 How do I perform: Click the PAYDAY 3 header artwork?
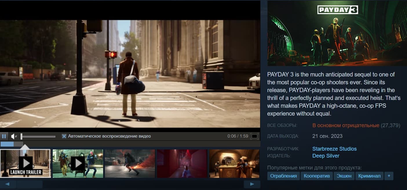tap(337, 33)
